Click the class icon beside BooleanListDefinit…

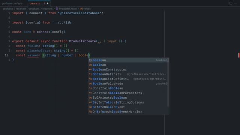(90, 79)
